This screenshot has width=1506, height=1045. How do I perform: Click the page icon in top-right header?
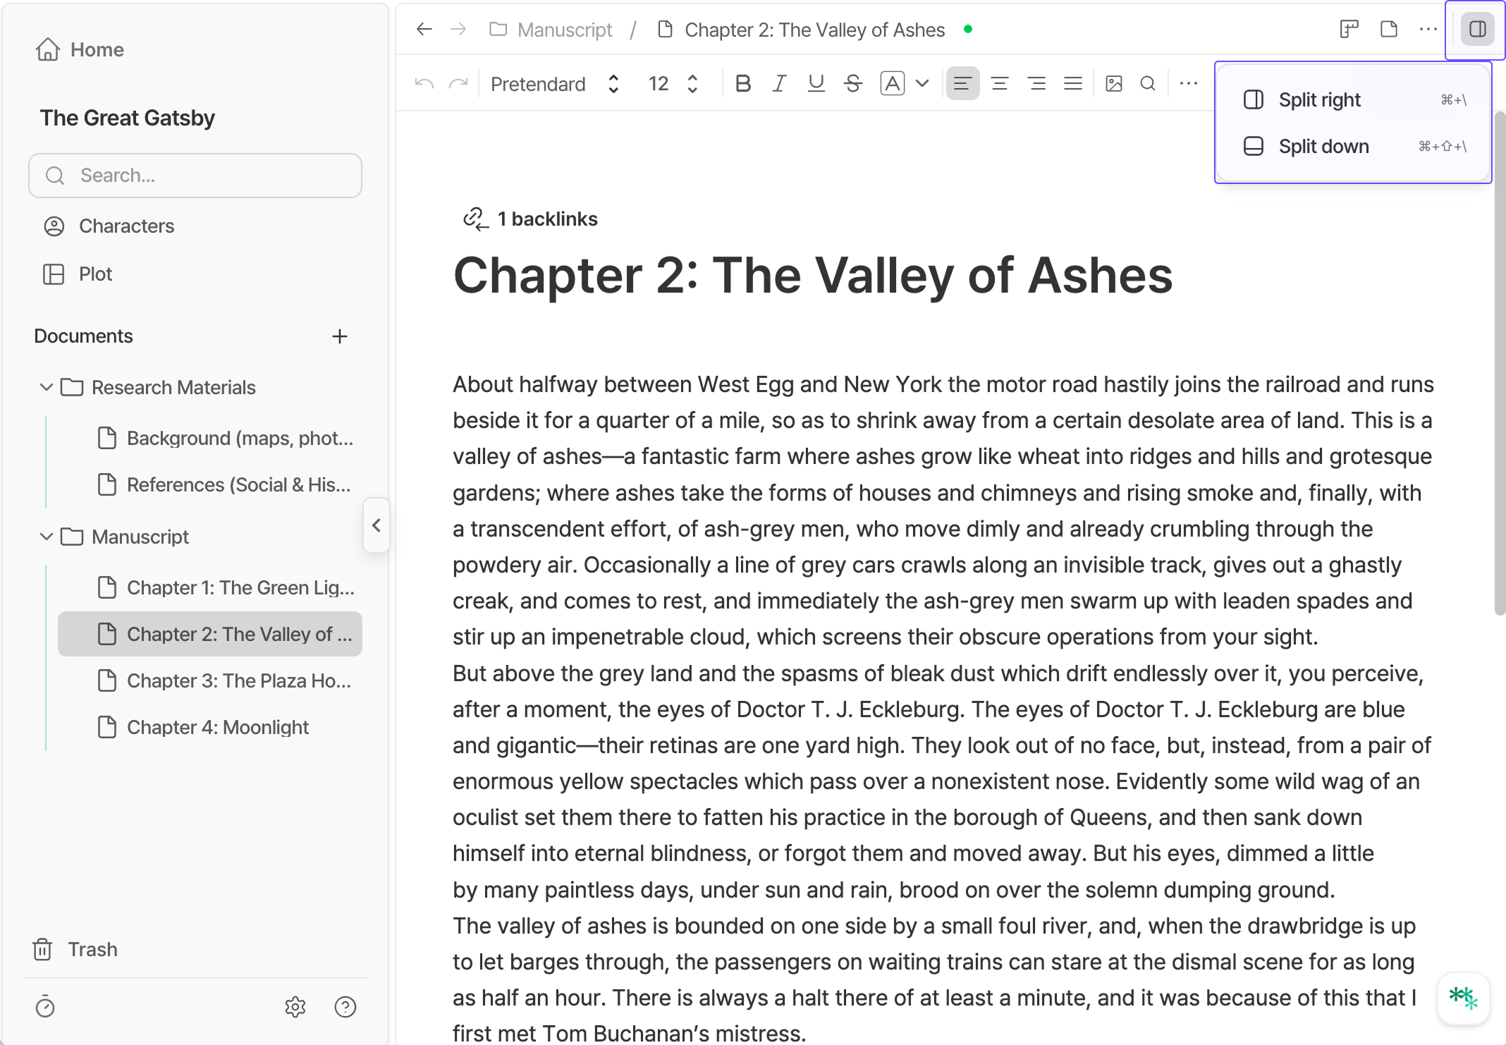click(1389, 29)
